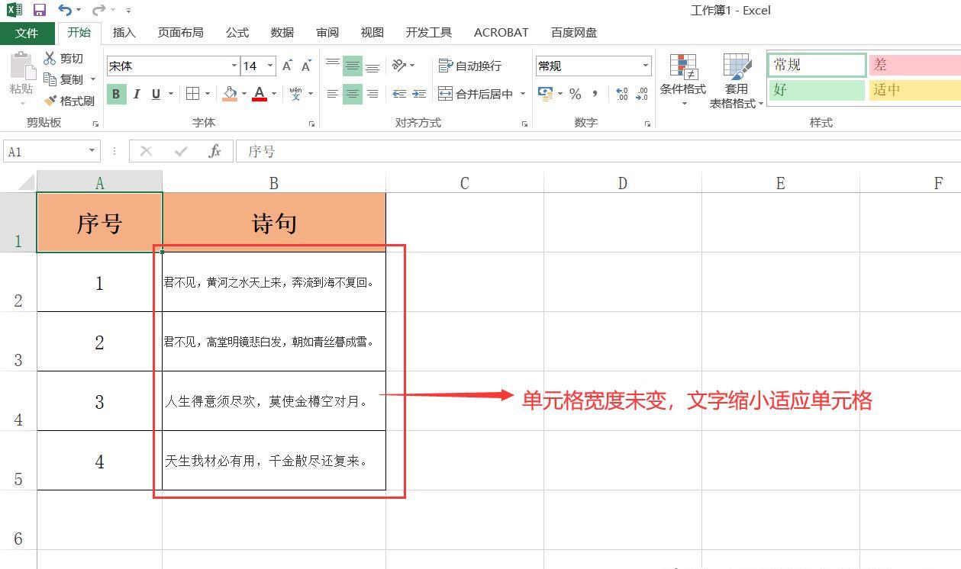Click the Cut (剪切) scissors button
961x569 pixels.
(x=63, y=58)
